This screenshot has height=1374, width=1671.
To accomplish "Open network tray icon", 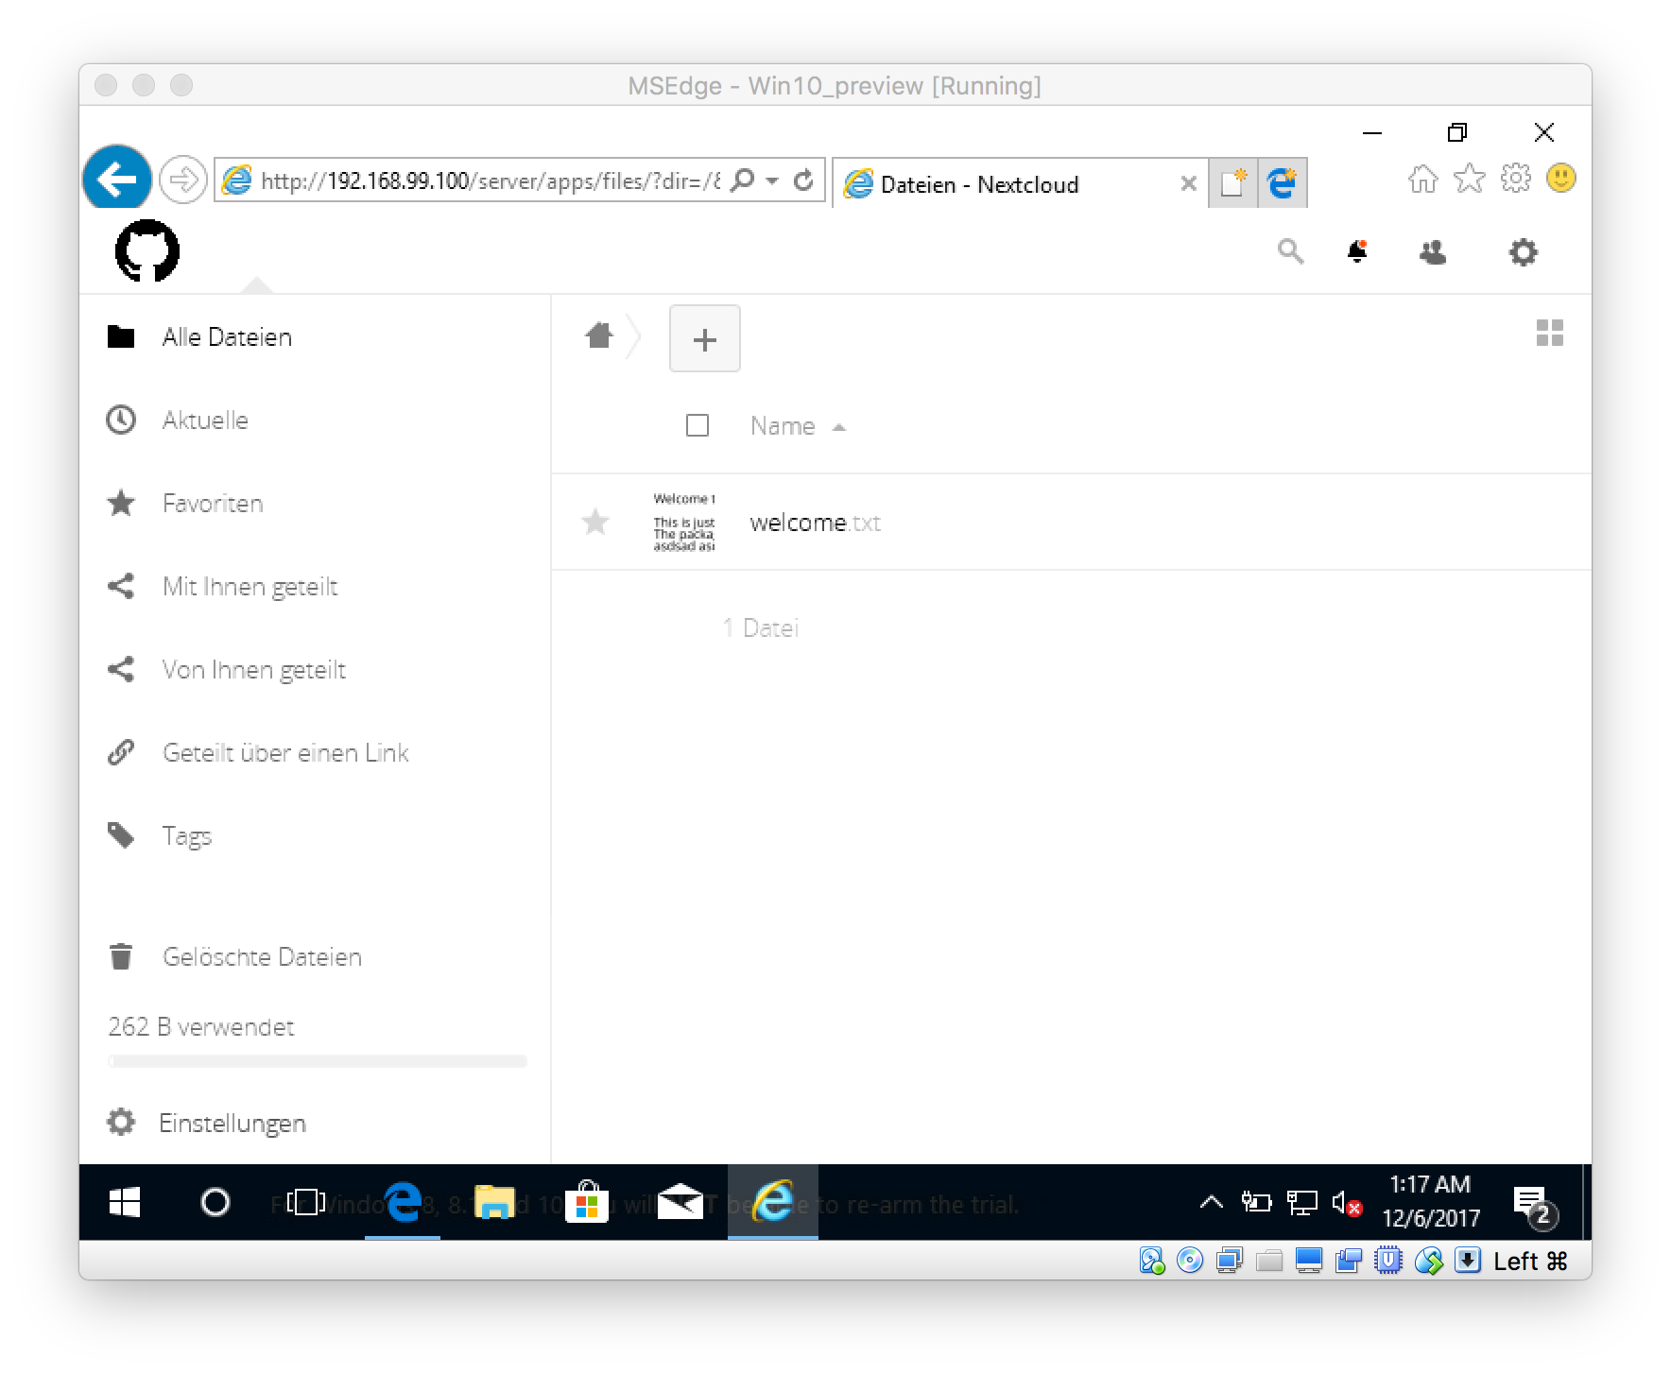I will click(x=1301, y=1203).
